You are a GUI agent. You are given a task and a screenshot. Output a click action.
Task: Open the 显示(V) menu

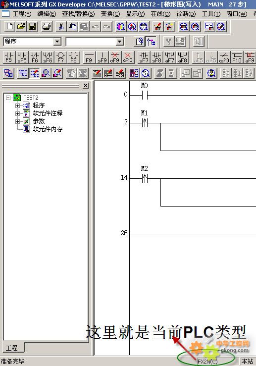(135, 14)
